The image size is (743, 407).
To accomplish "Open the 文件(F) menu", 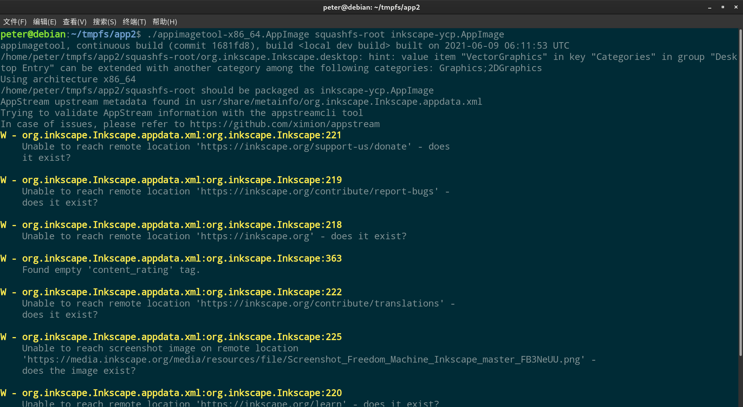I will pyautogui.click(x=15, y=22).
